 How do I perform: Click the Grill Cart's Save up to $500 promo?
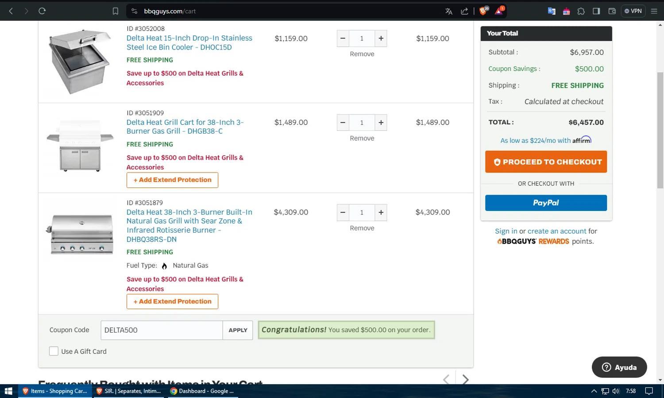click(x=185, y=162)
